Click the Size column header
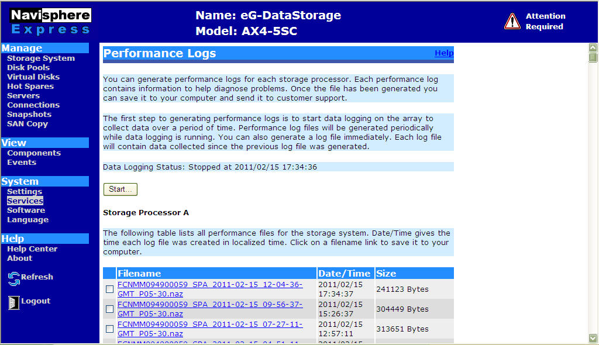The image size is (599, 345). click(x=415, y=273)
